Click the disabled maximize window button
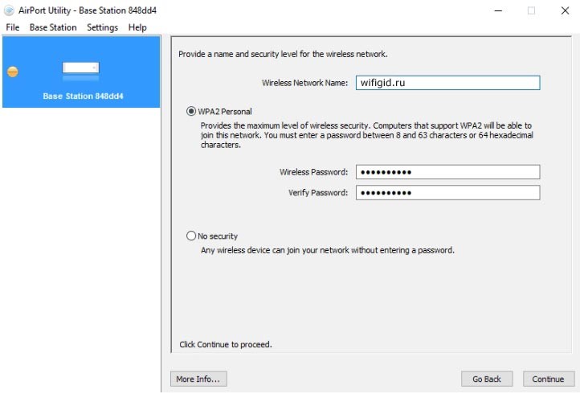The image size is (580, 394). (x=531, y=10)
